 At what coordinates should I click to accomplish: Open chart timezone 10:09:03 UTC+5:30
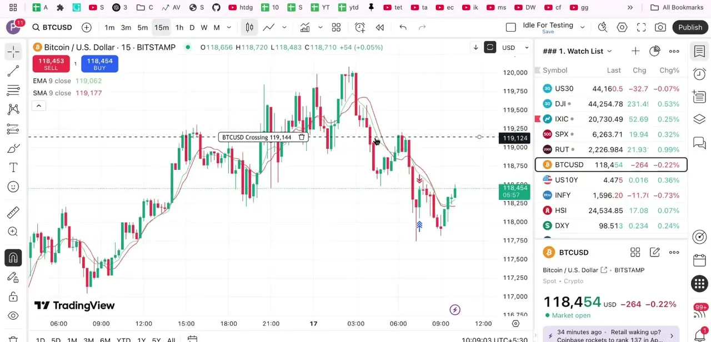pos(494,340)
